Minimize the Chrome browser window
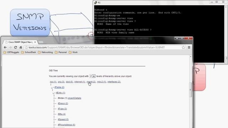Image resolution: width=228 pixels, height=128 pixels. (177, 38)
